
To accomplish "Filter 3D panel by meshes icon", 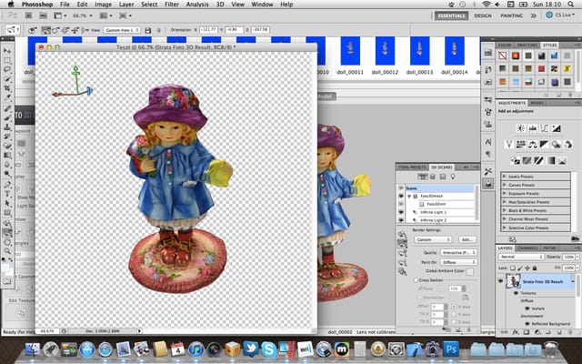I will coord(433,177).
